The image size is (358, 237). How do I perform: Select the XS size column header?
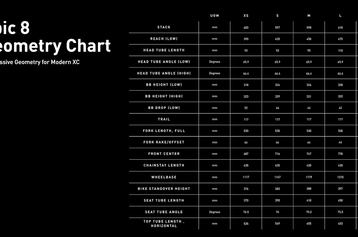click(x=246, y=16)
